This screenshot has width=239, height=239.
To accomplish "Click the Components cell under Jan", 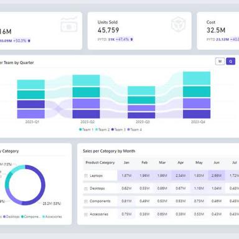I will [126, 201].
